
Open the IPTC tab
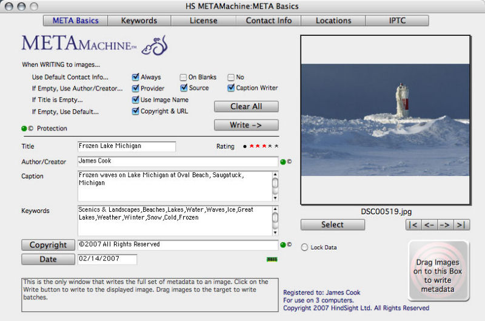point(397,21)
